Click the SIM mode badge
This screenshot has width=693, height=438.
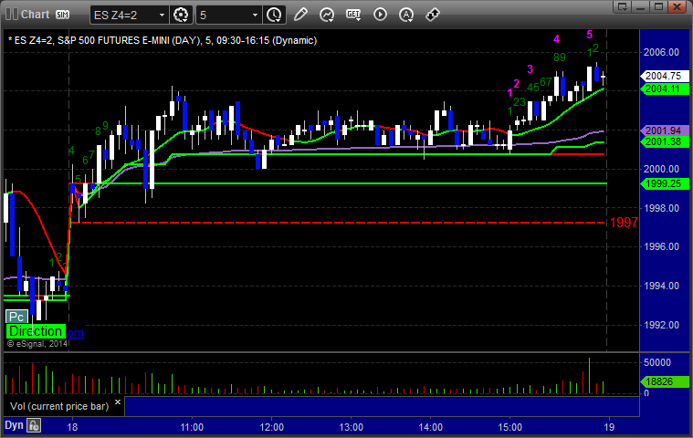click(62, 15)
